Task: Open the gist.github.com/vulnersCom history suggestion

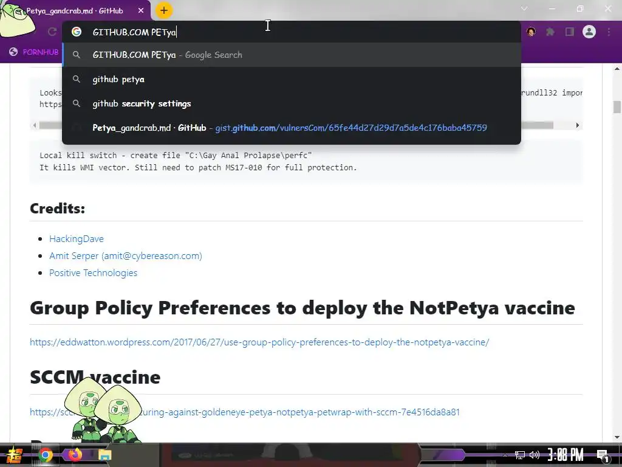Action: pyautogui.click(x=292, y=128)
